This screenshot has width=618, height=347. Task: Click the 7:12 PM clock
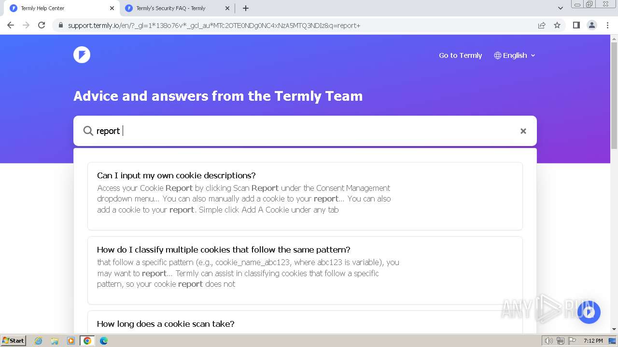pyautogui.click(x=593, y=341)
